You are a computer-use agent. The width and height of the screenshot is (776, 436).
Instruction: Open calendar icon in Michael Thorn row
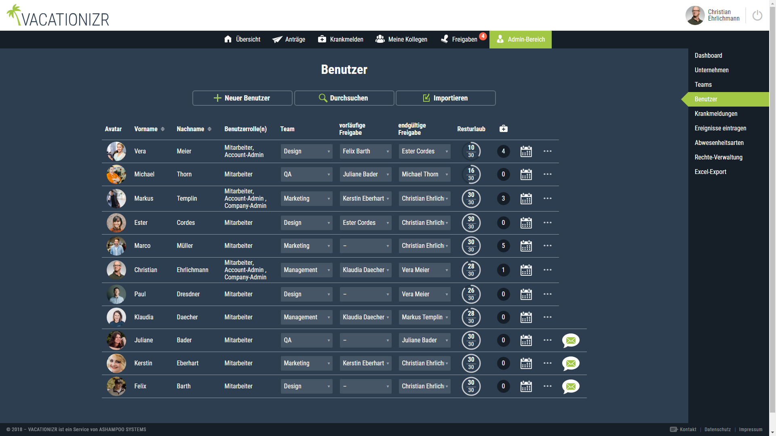click(526, 174)
